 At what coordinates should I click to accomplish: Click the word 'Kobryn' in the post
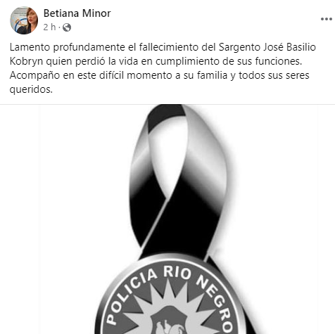pos(26,61)
